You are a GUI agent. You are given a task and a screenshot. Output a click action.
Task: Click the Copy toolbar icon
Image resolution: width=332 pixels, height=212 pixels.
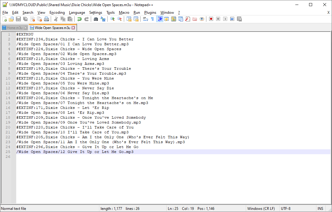[63, 19]
